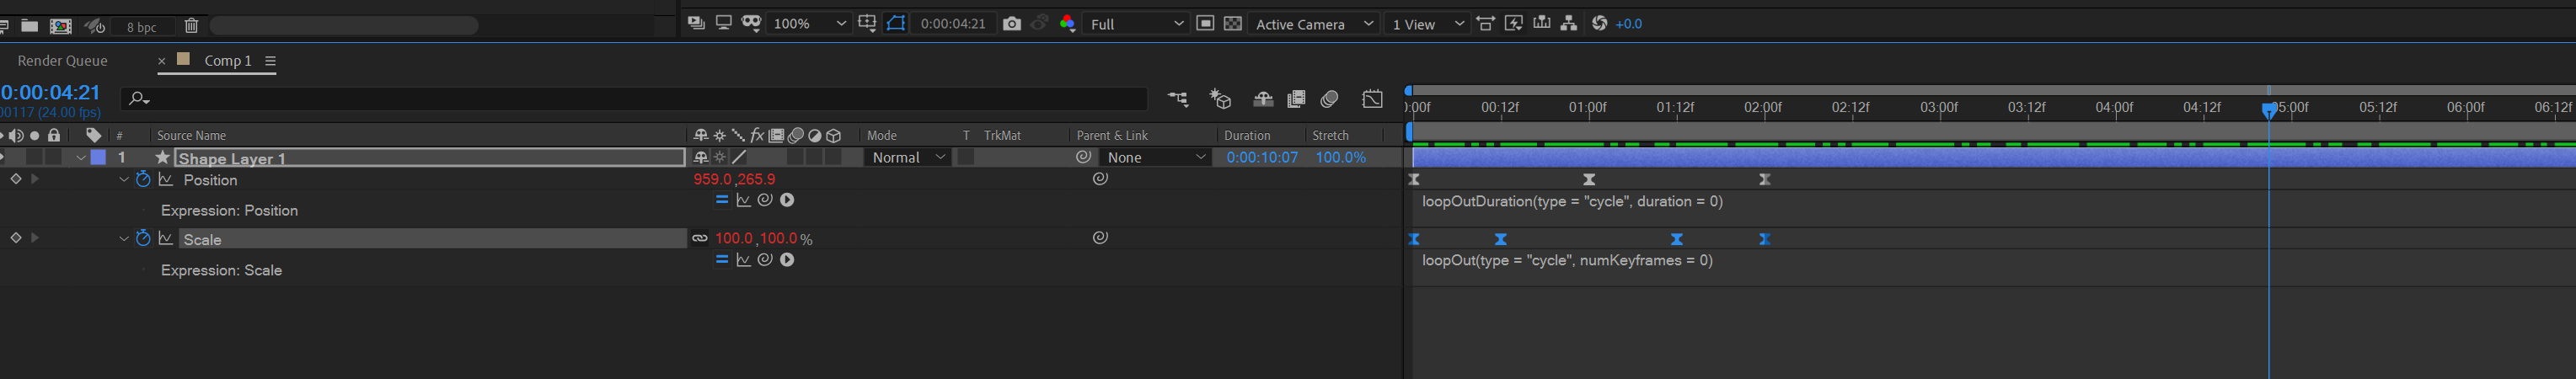Screen dimensions: 2576x379
Task: Create a new folder in project panel
Action: 30,26
